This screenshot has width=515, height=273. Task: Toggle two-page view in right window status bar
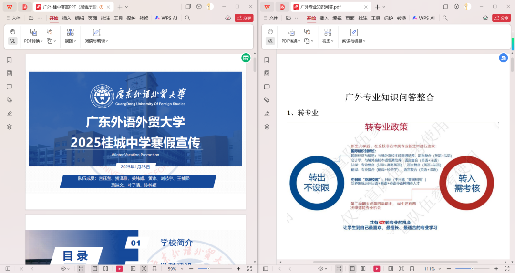coord(363,269)
